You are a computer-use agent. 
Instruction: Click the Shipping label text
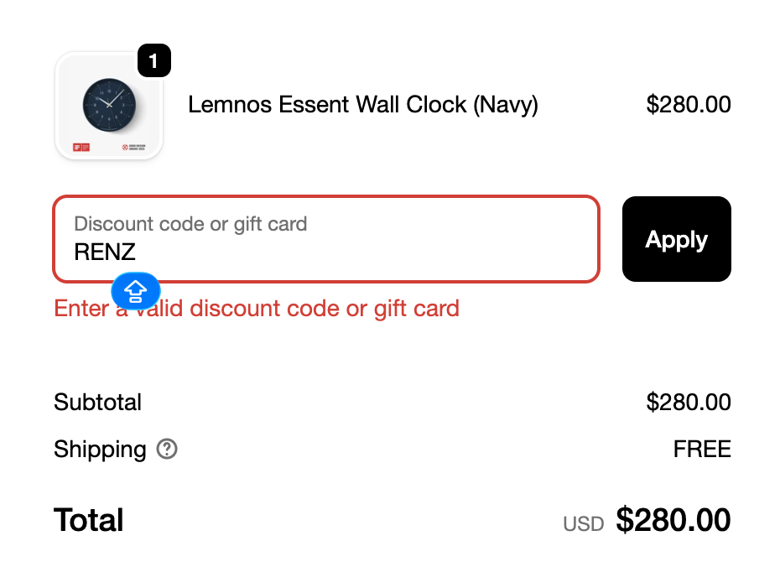(x=100, y=450)
